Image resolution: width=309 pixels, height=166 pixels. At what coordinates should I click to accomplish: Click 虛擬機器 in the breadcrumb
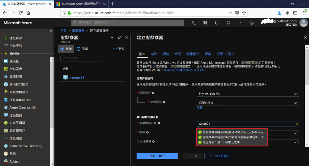tap(78, 31)
